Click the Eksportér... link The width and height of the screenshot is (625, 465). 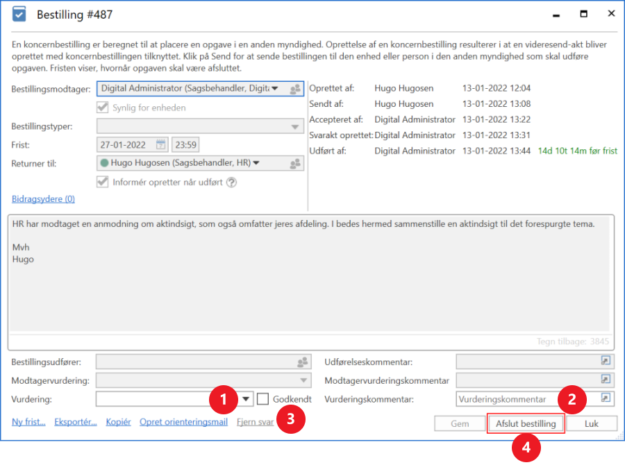tap(76, 422)
